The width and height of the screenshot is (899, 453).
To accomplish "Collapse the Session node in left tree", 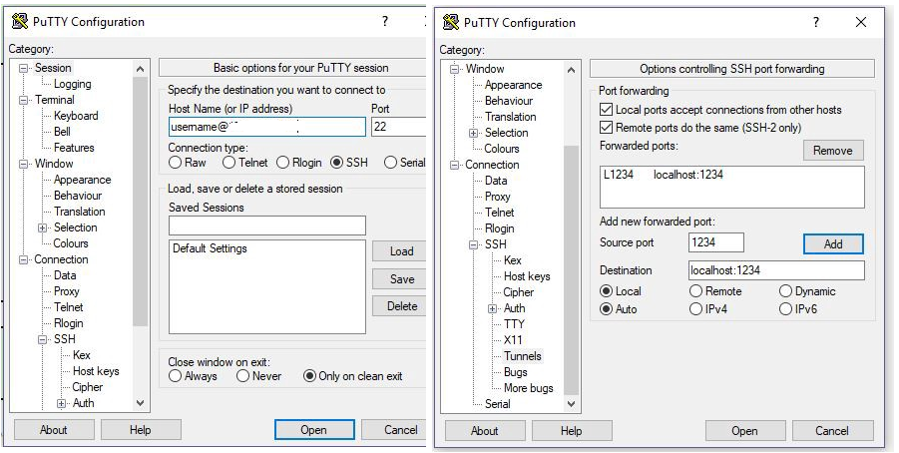I will click(24, 68).
